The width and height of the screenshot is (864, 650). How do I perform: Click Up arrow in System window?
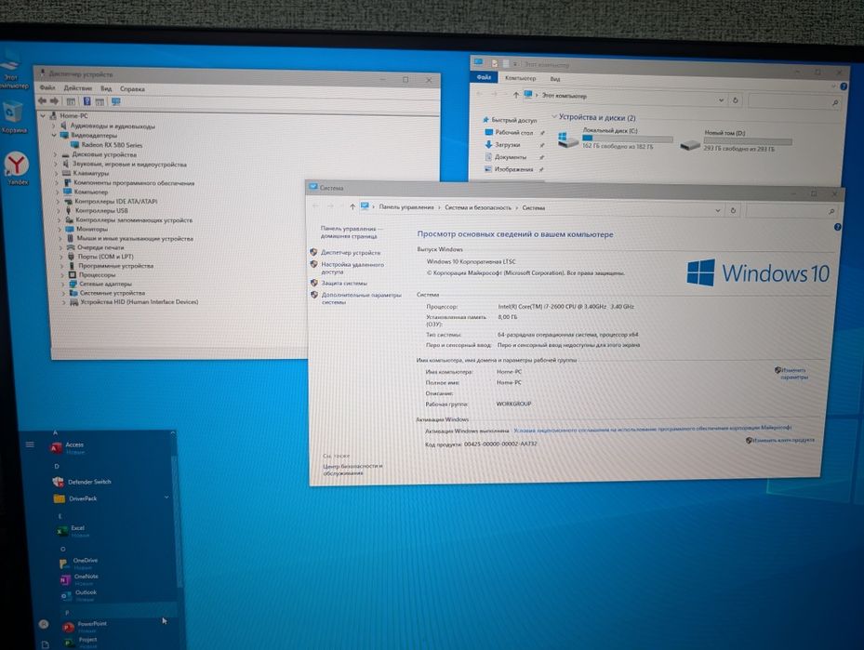[352, 206]
